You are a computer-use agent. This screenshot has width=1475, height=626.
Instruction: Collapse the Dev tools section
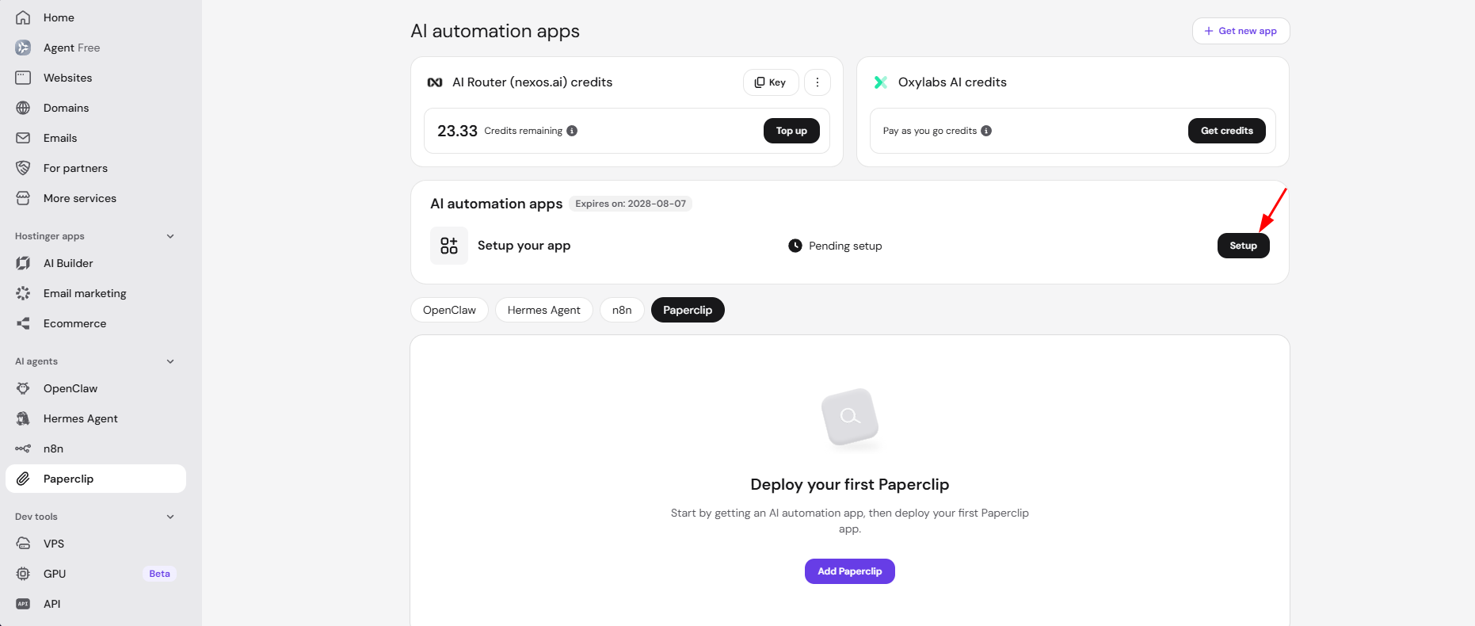tap(170, 517)
